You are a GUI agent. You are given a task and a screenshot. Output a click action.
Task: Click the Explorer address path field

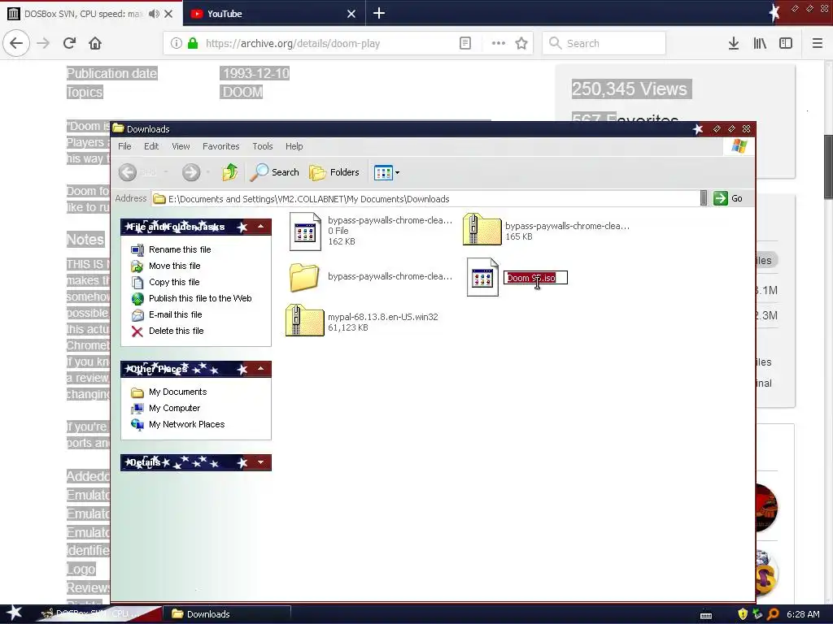tap(425, 199)
